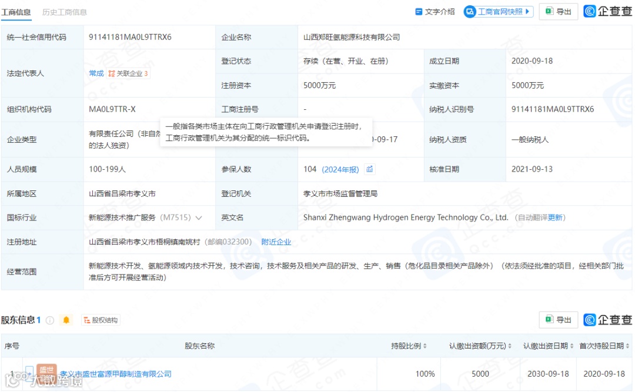Switch to 工商信息 tab
Screen dimensions: 635x392
point(16,12)
